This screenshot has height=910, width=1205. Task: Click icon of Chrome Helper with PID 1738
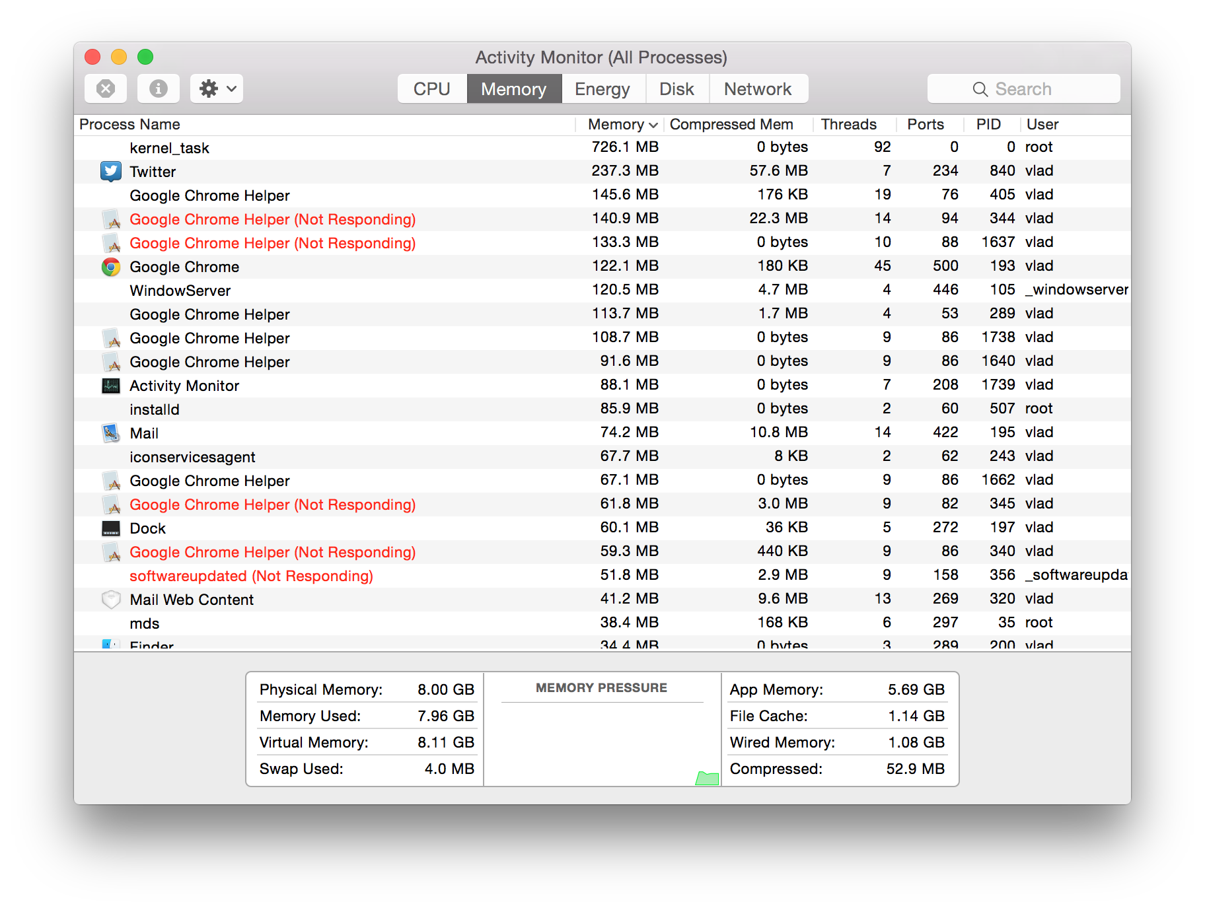pyautogui.click(x=111, y=337)
